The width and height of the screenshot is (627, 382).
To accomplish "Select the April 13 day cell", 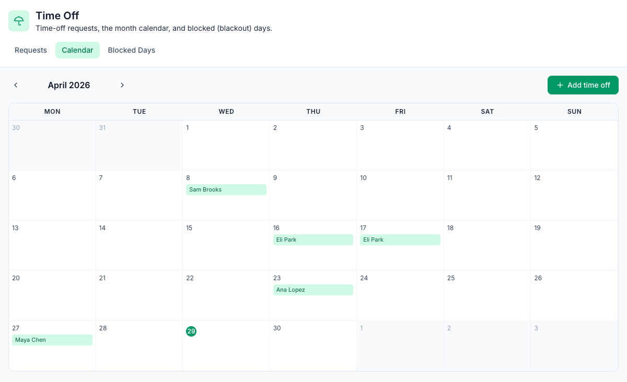I will (x=52, y=246).
